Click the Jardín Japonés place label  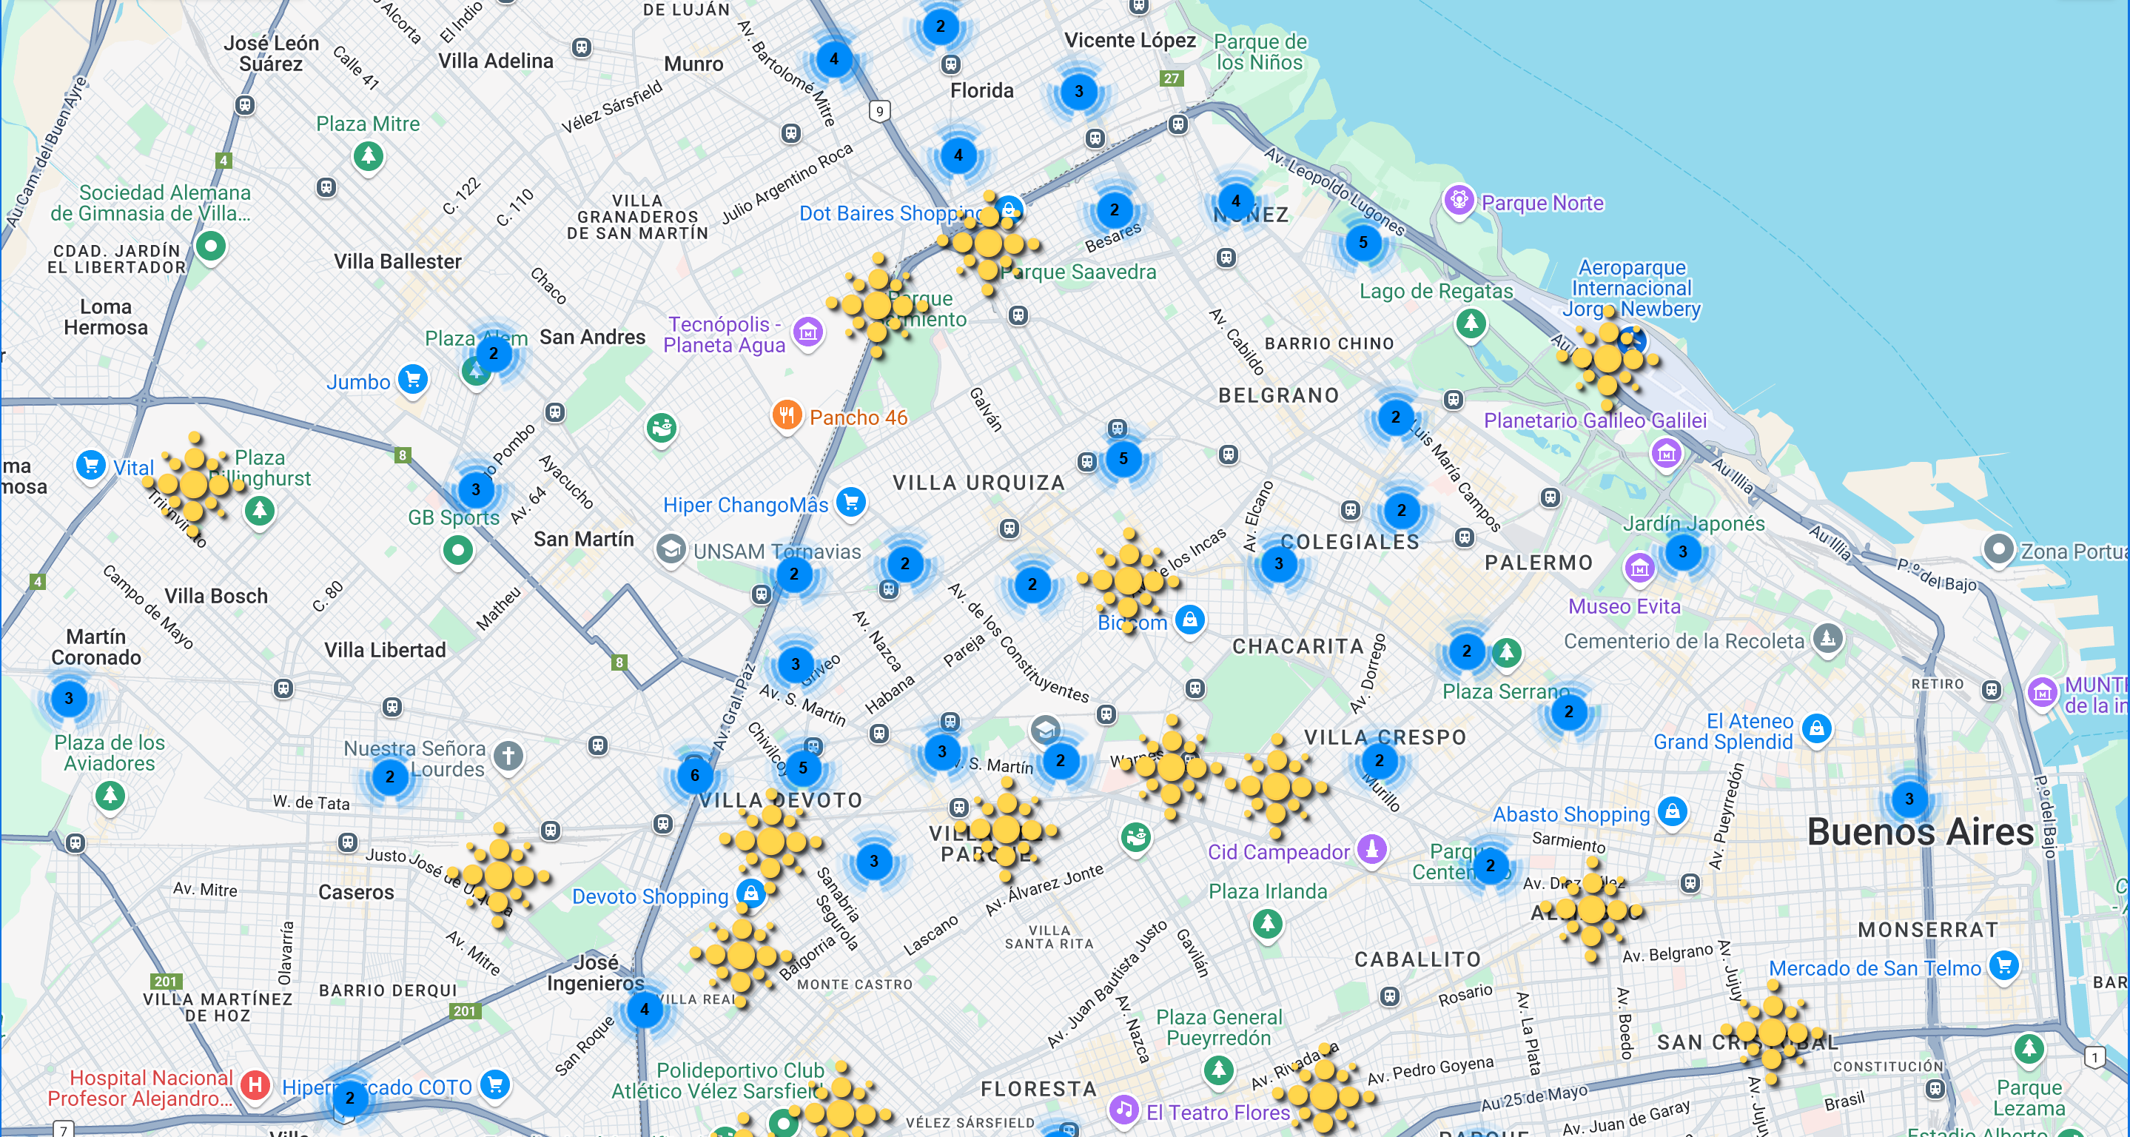pyautogui.click(x=1693, y=523)
